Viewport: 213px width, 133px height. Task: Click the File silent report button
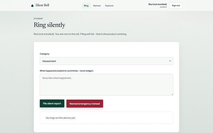point(52,103)
